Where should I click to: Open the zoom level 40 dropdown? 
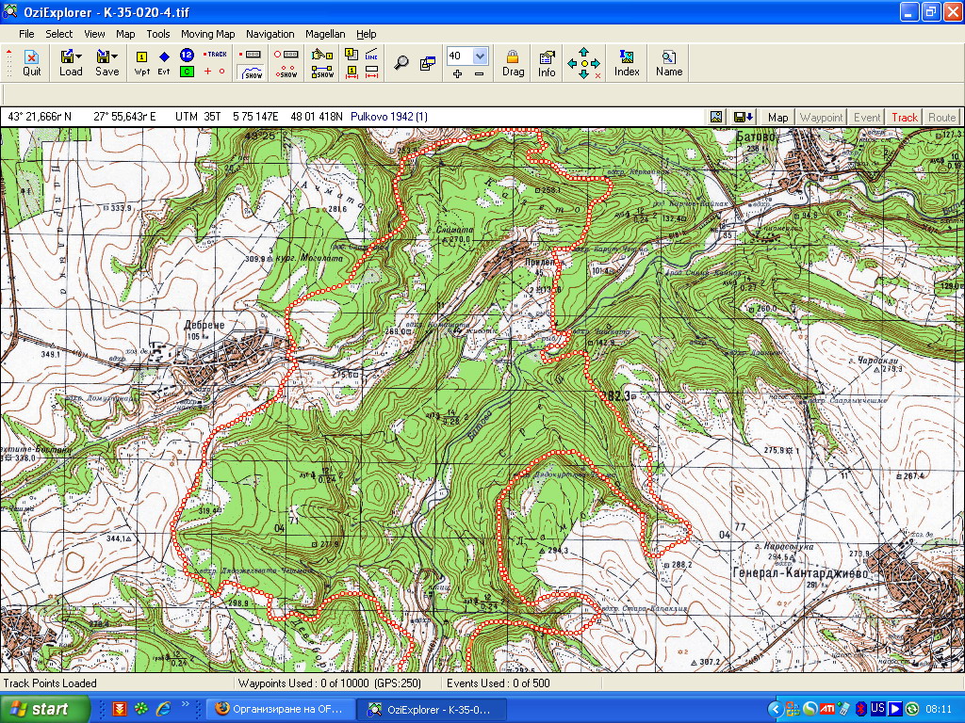(x=480, y=56)
